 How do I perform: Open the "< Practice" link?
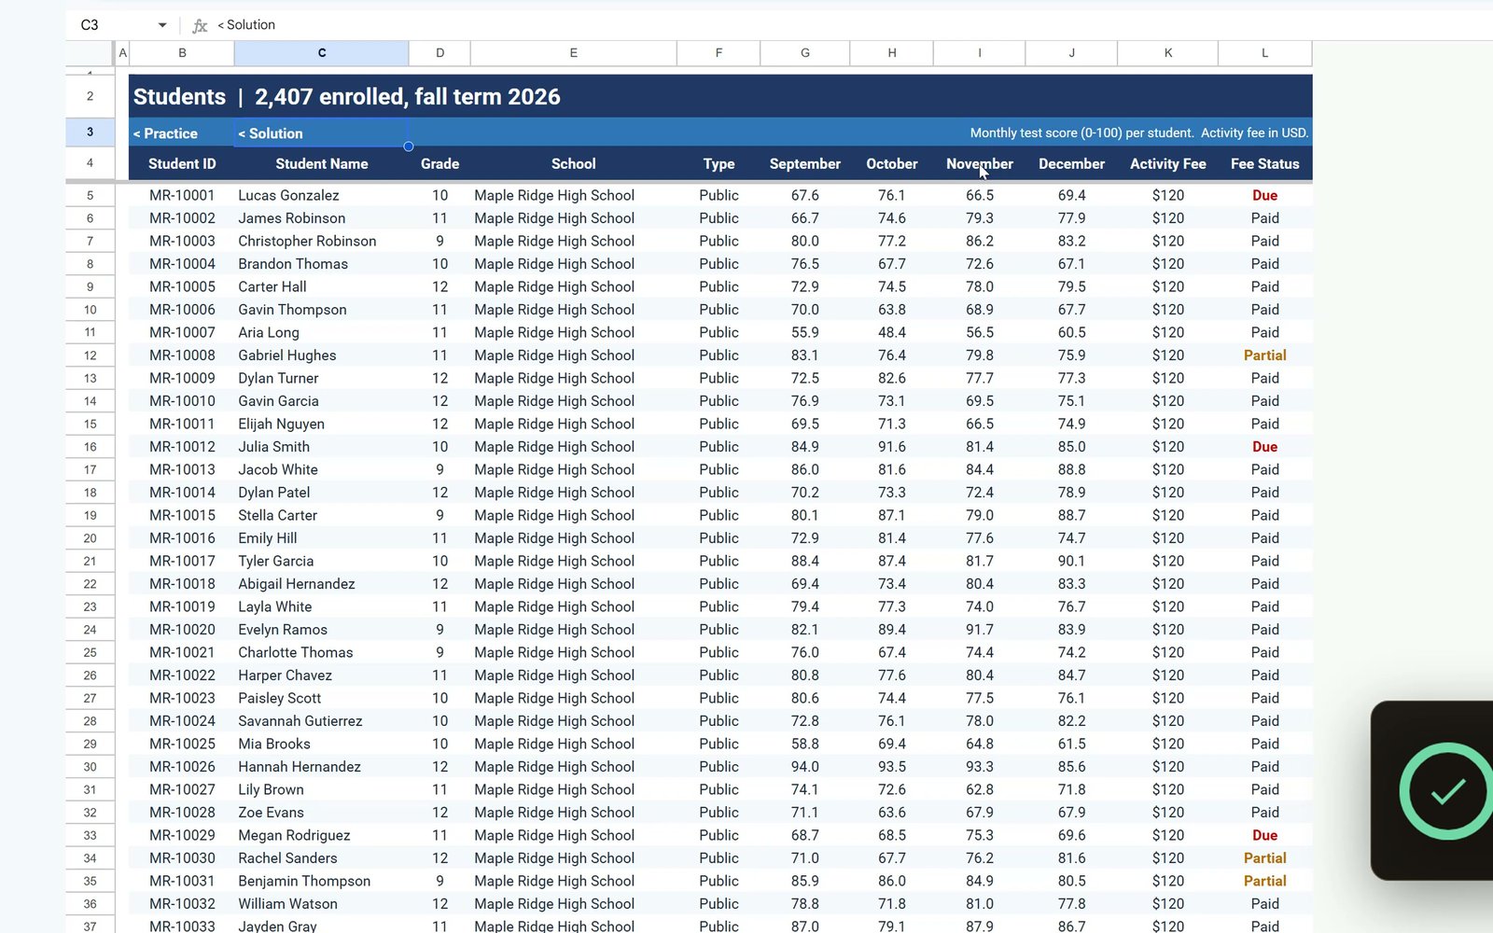[x=165, y=133]
